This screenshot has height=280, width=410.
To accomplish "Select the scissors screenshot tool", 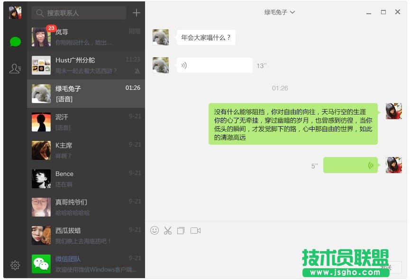I will click(x=168, y=230).
